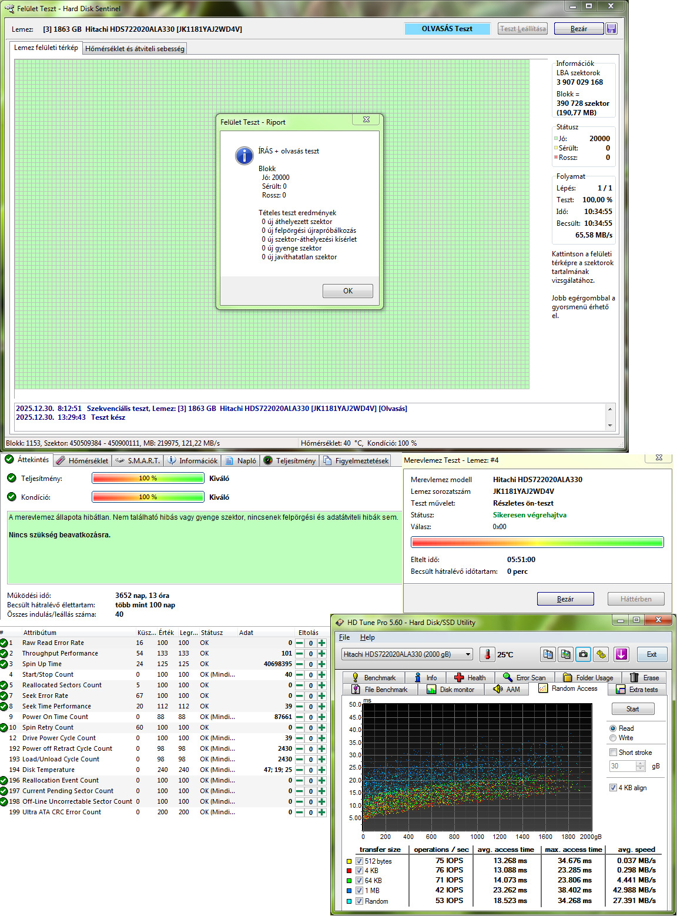The height and width of the screenshot is (916, 677).
Task: Click the Help menu in HD Tune
Action: (x=367, y=637)
